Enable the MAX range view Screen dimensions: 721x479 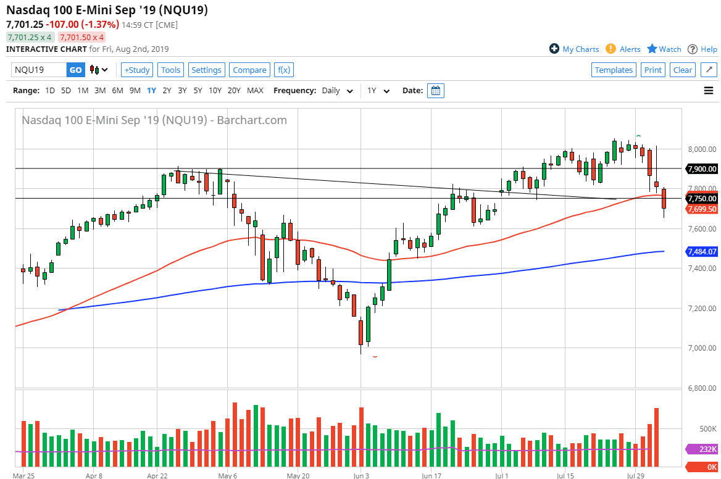pos(255,90)
